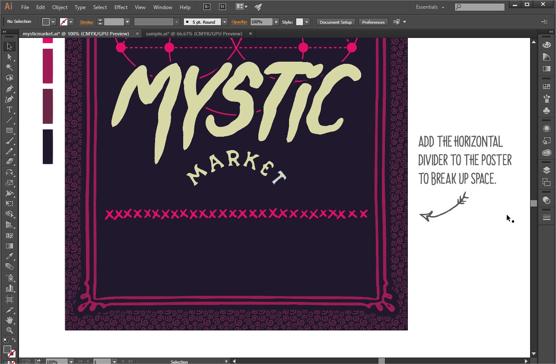Open the opacity percentage dropdown
This screenshot has width=556, height=364.
click(x=276, y=22)
